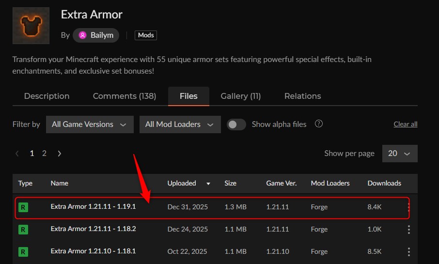439x264 pixels.
Task: Click the 1.21.10 game version cell
Action: tap(278, 251)
